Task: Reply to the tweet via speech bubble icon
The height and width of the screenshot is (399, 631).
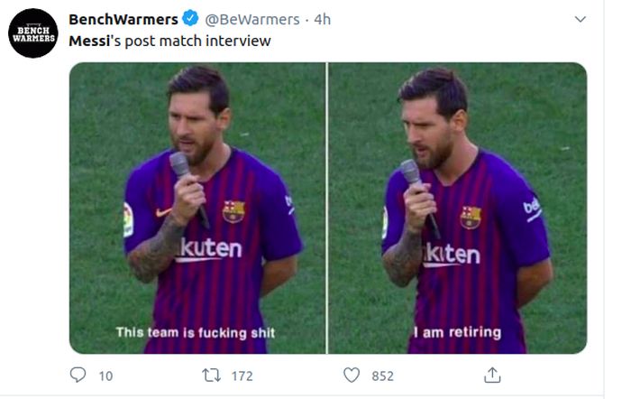Action: coord(78,375)
